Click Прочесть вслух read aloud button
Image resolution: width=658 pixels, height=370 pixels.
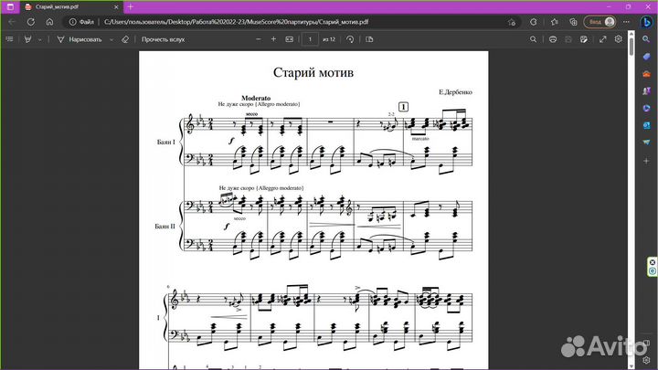(x=164, y=39)
